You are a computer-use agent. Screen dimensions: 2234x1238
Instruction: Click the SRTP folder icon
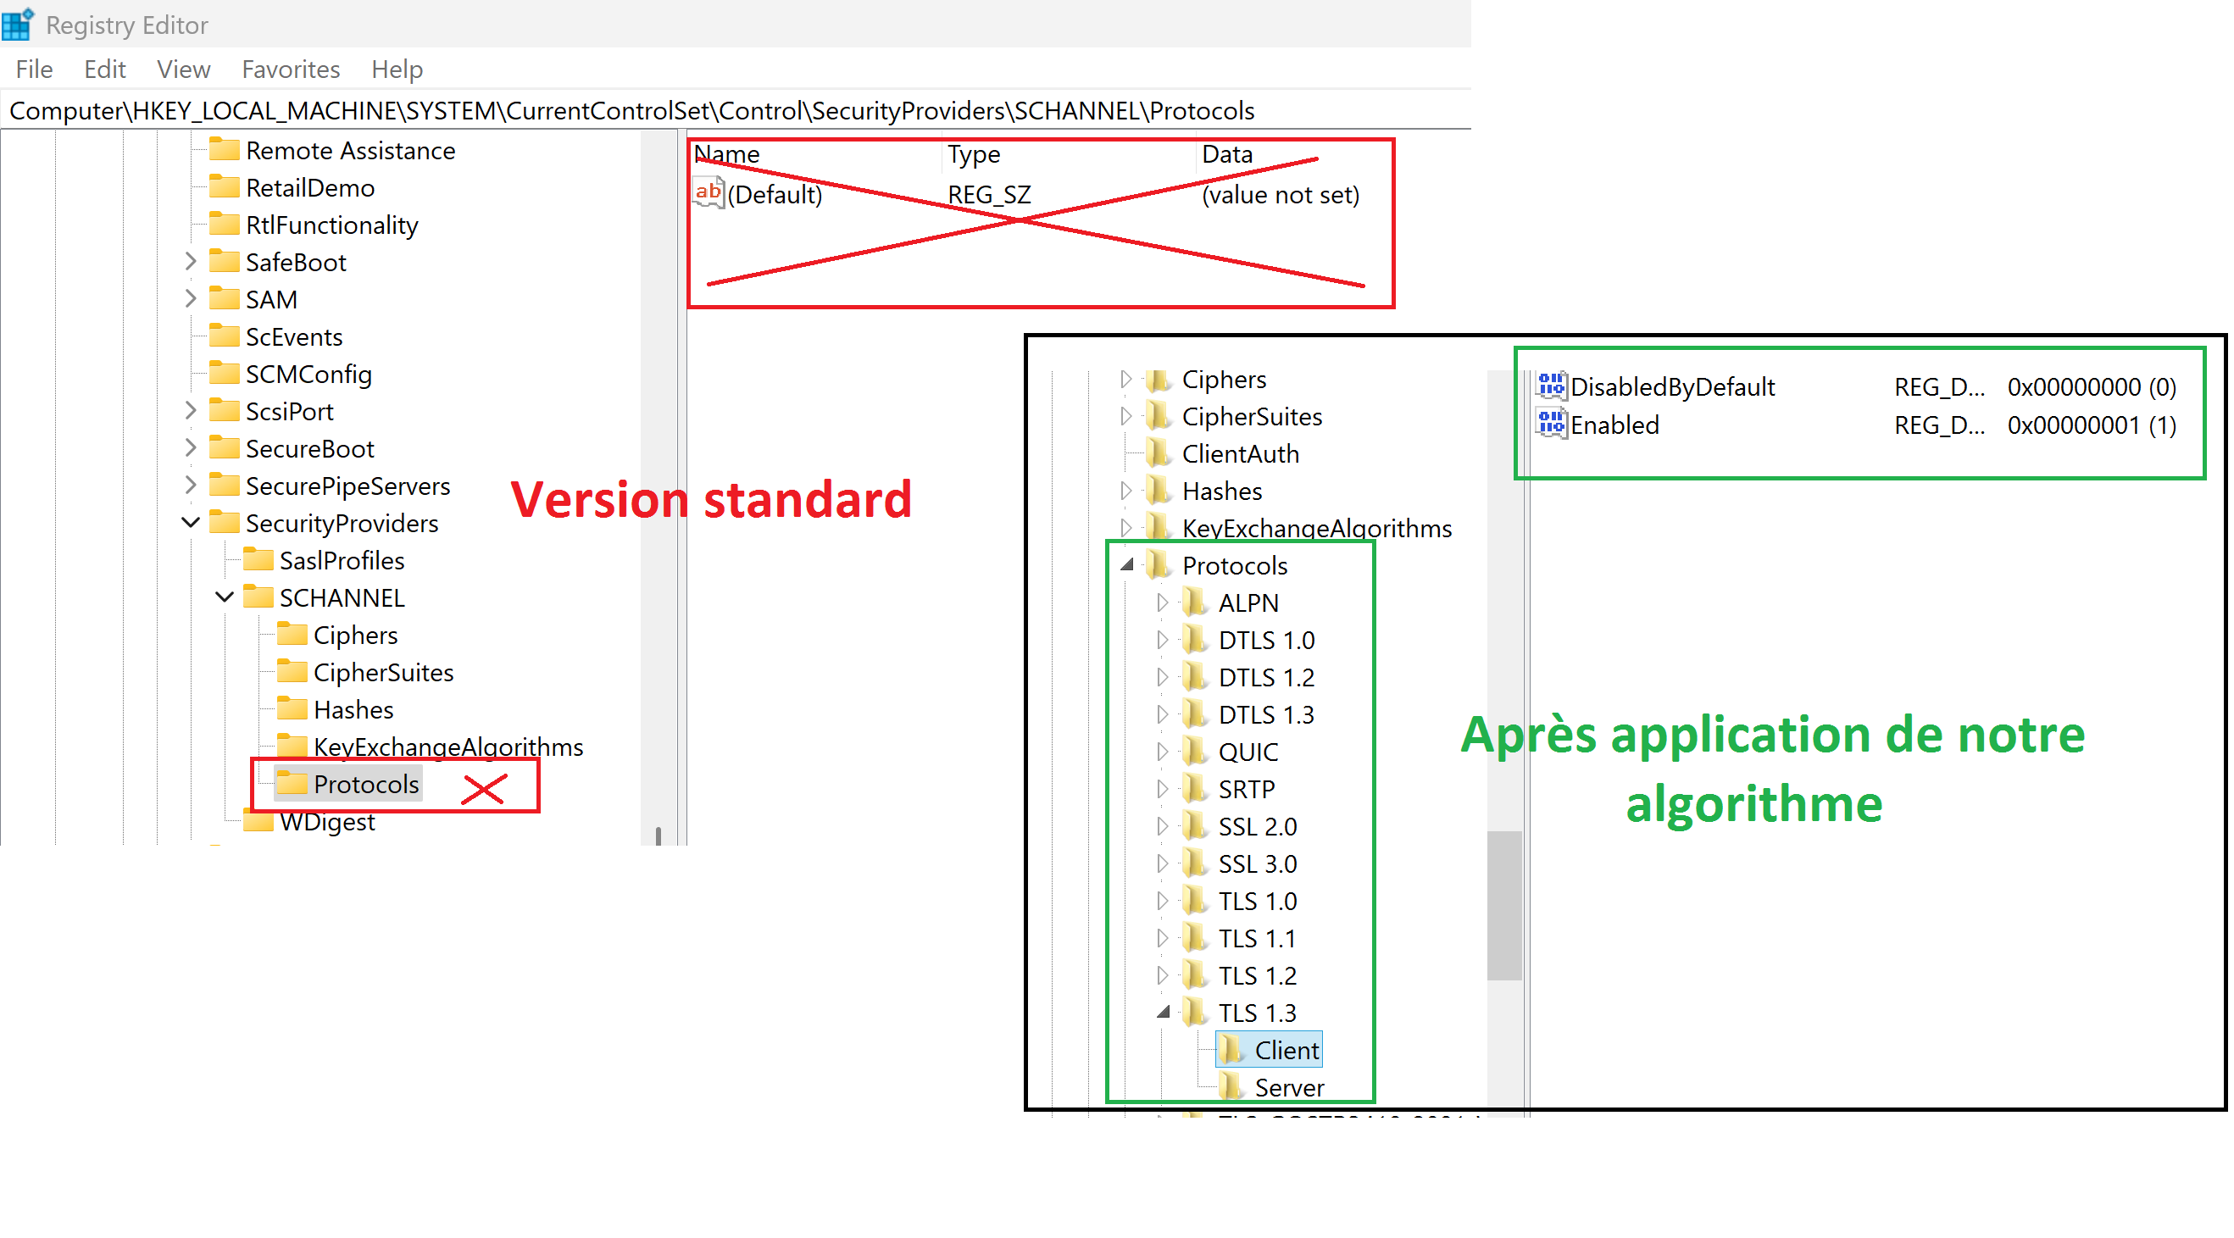point(1195,788)
